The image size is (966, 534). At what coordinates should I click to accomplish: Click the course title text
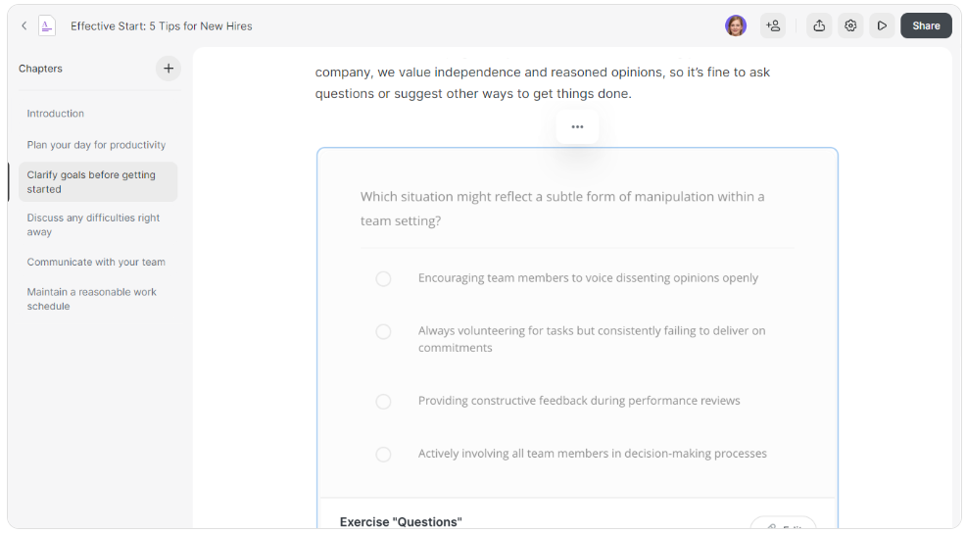tap(162, 26)
